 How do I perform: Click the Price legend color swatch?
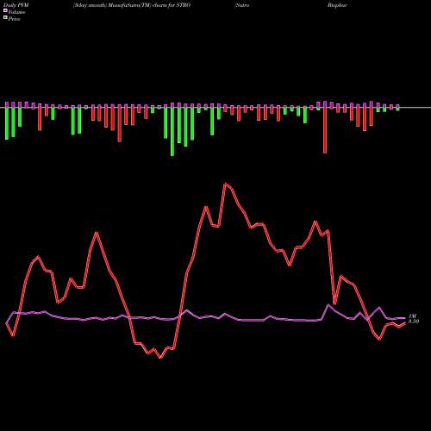[5, 18]
